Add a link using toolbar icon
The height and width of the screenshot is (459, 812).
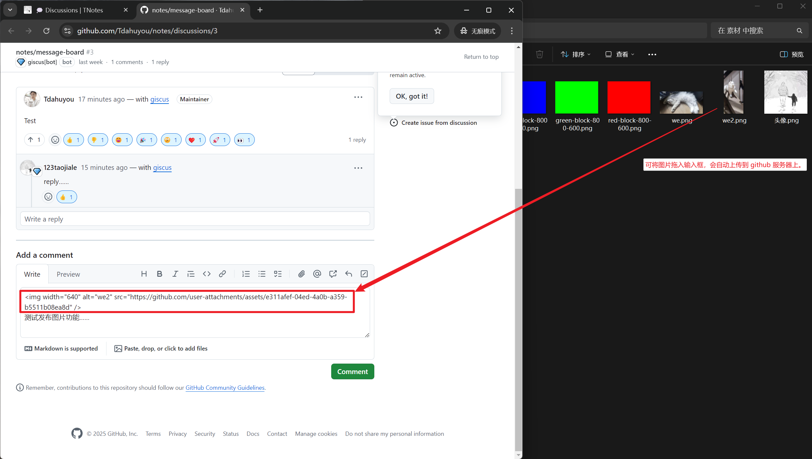(222, 274)
